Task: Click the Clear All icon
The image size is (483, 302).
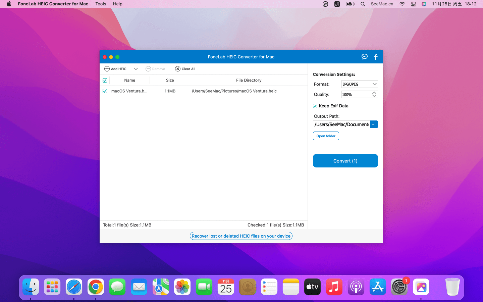Action: pos(178,69)
